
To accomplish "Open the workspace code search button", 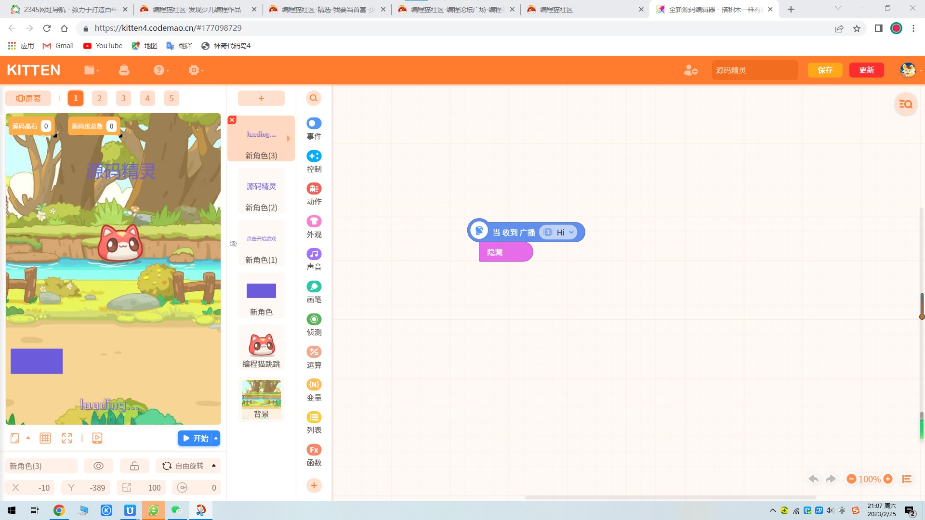I will (x=906, y=104).
